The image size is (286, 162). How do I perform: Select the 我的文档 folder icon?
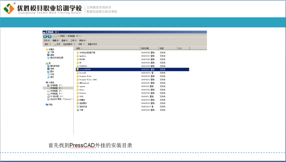coord(78,106)
